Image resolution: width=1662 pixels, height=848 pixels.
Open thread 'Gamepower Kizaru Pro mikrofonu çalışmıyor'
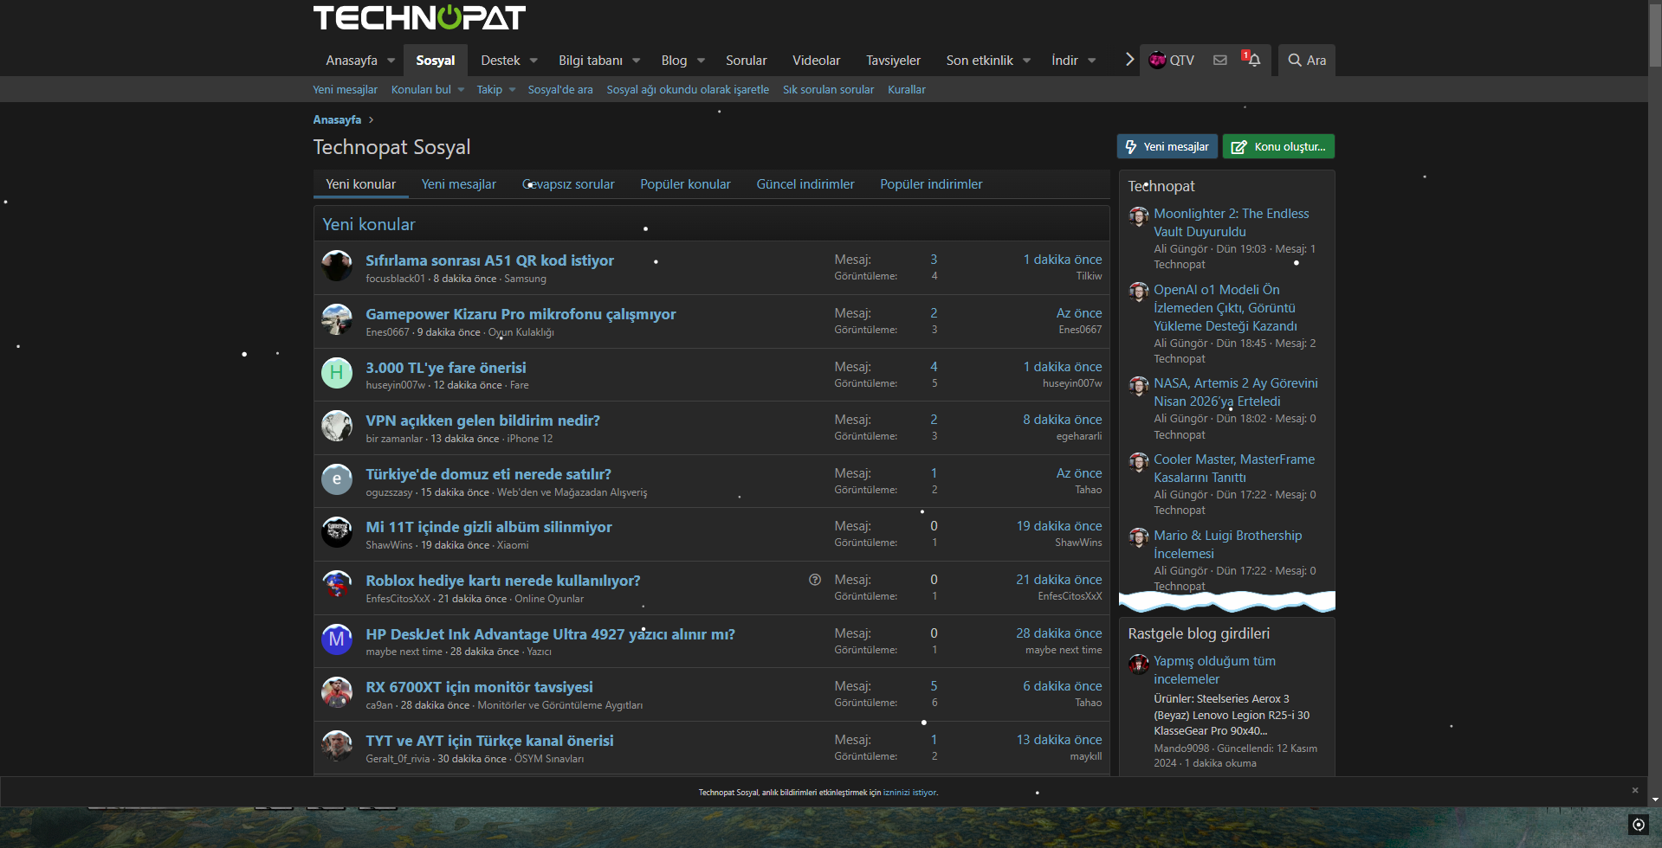coord(521,314)
